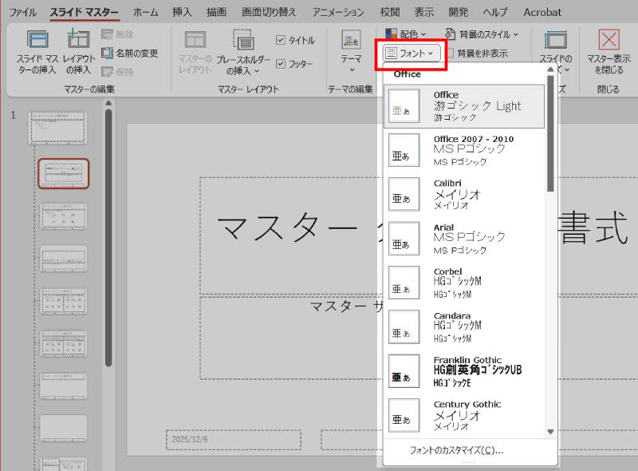Screen dimensions: 638x471
Task: Click the テーマ gallery icon
Action: click(349, 40)
